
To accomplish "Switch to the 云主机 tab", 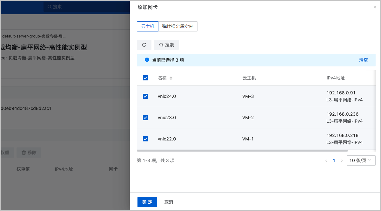I will [148, 26].
